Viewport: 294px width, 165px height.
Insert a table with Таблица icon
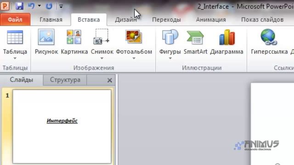point(15,37)
